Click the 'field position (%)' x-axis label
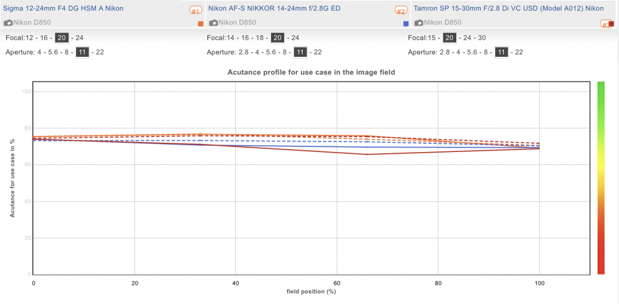Image resolution: width=619 pixels, height=304 pixels. (x=311, y=292)
